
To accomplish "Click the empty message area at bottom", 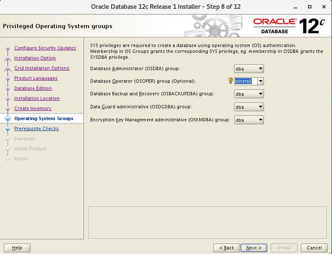I will coord(207,223).
